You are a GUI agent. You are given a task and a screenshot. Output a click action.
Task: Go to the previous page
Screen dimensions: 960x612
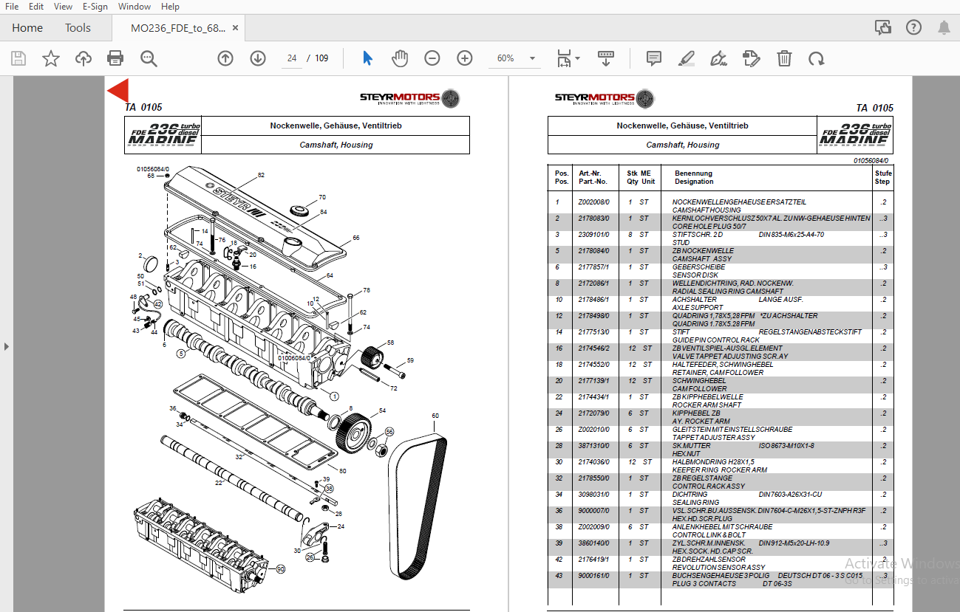(x=225, y=58)
